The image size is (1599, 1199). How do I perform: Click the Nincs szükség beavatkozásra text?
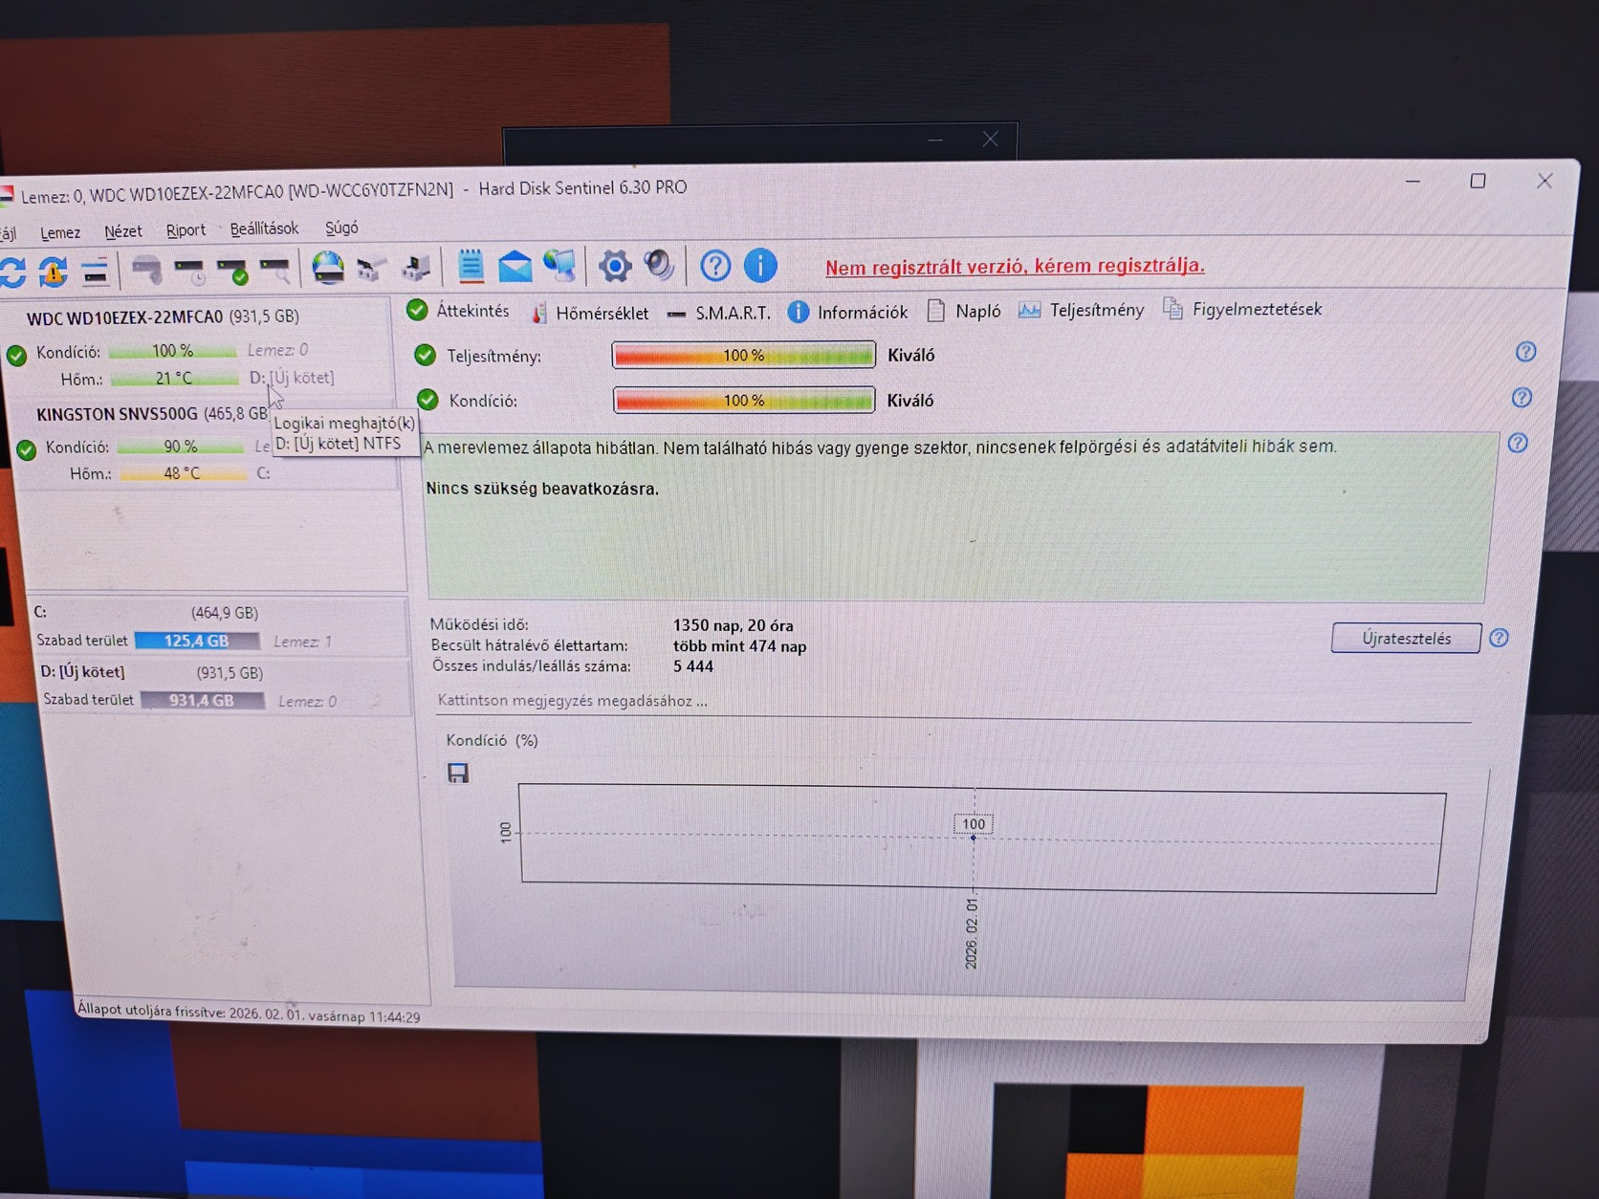click(x=542, y=489)
